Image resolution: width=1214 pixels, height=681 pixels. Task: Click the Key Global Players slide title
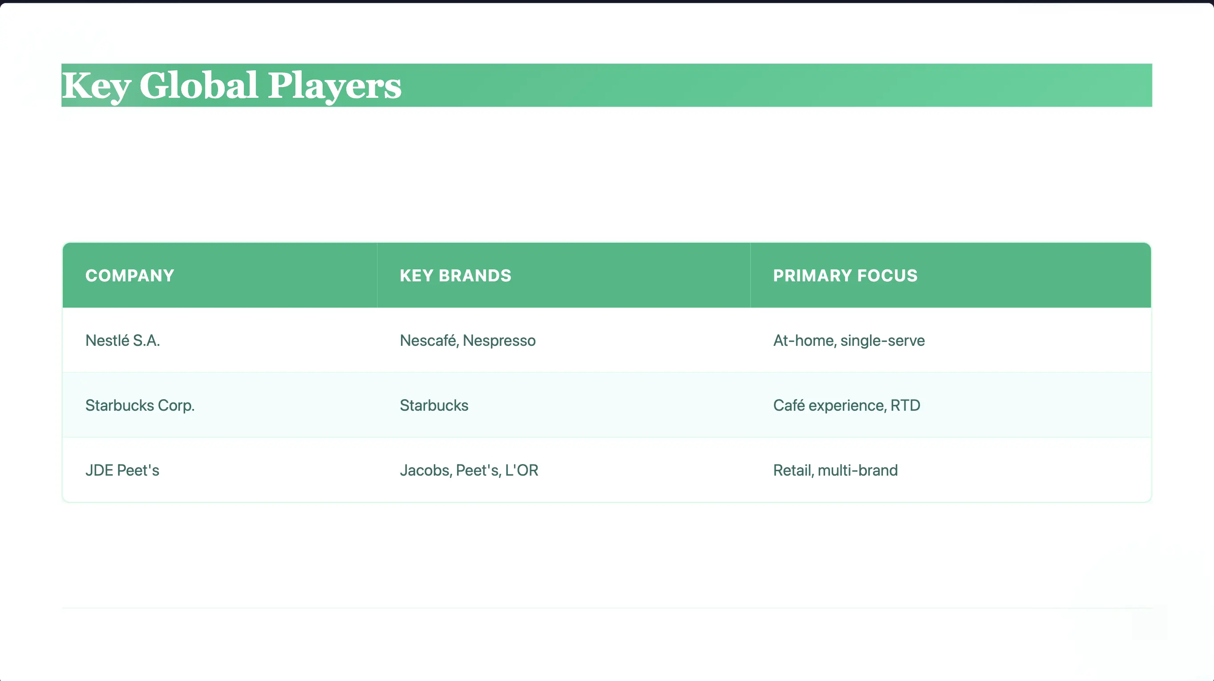point(231,86)
